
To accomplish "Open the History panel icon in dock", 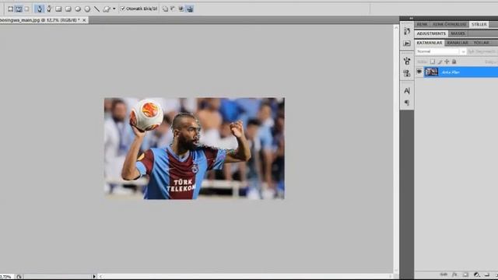I will click(407, 31).
